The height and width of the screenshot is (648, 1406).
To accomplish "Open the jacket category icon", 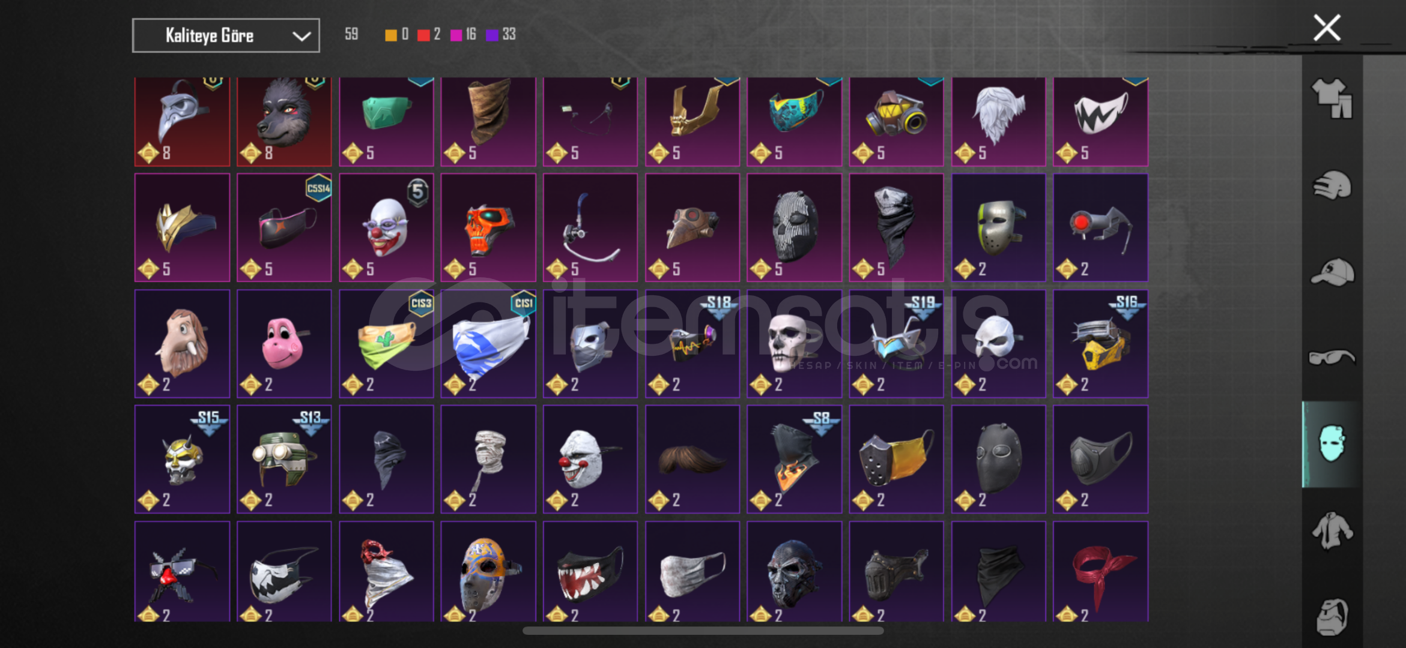I will click(1332, 530).
